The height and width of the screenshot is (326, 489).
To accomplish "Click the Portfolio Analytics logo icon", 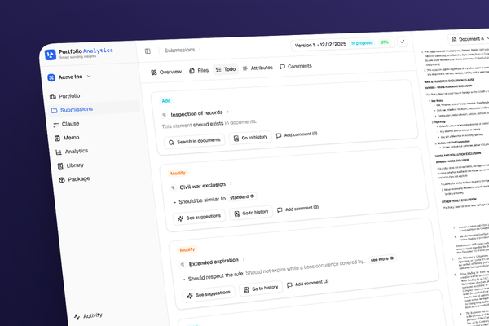I will [51, 55].
